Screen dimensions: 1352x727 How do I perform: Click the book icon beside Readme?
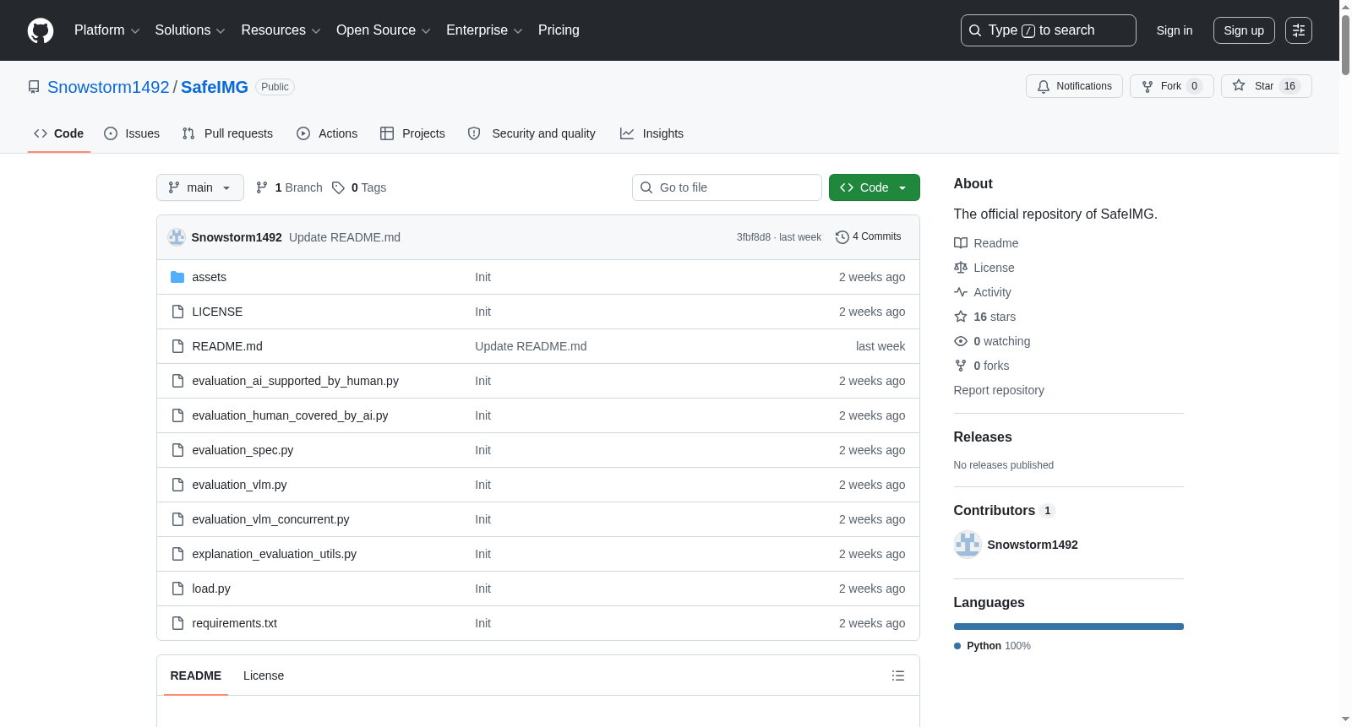click(x=961, y=243)
